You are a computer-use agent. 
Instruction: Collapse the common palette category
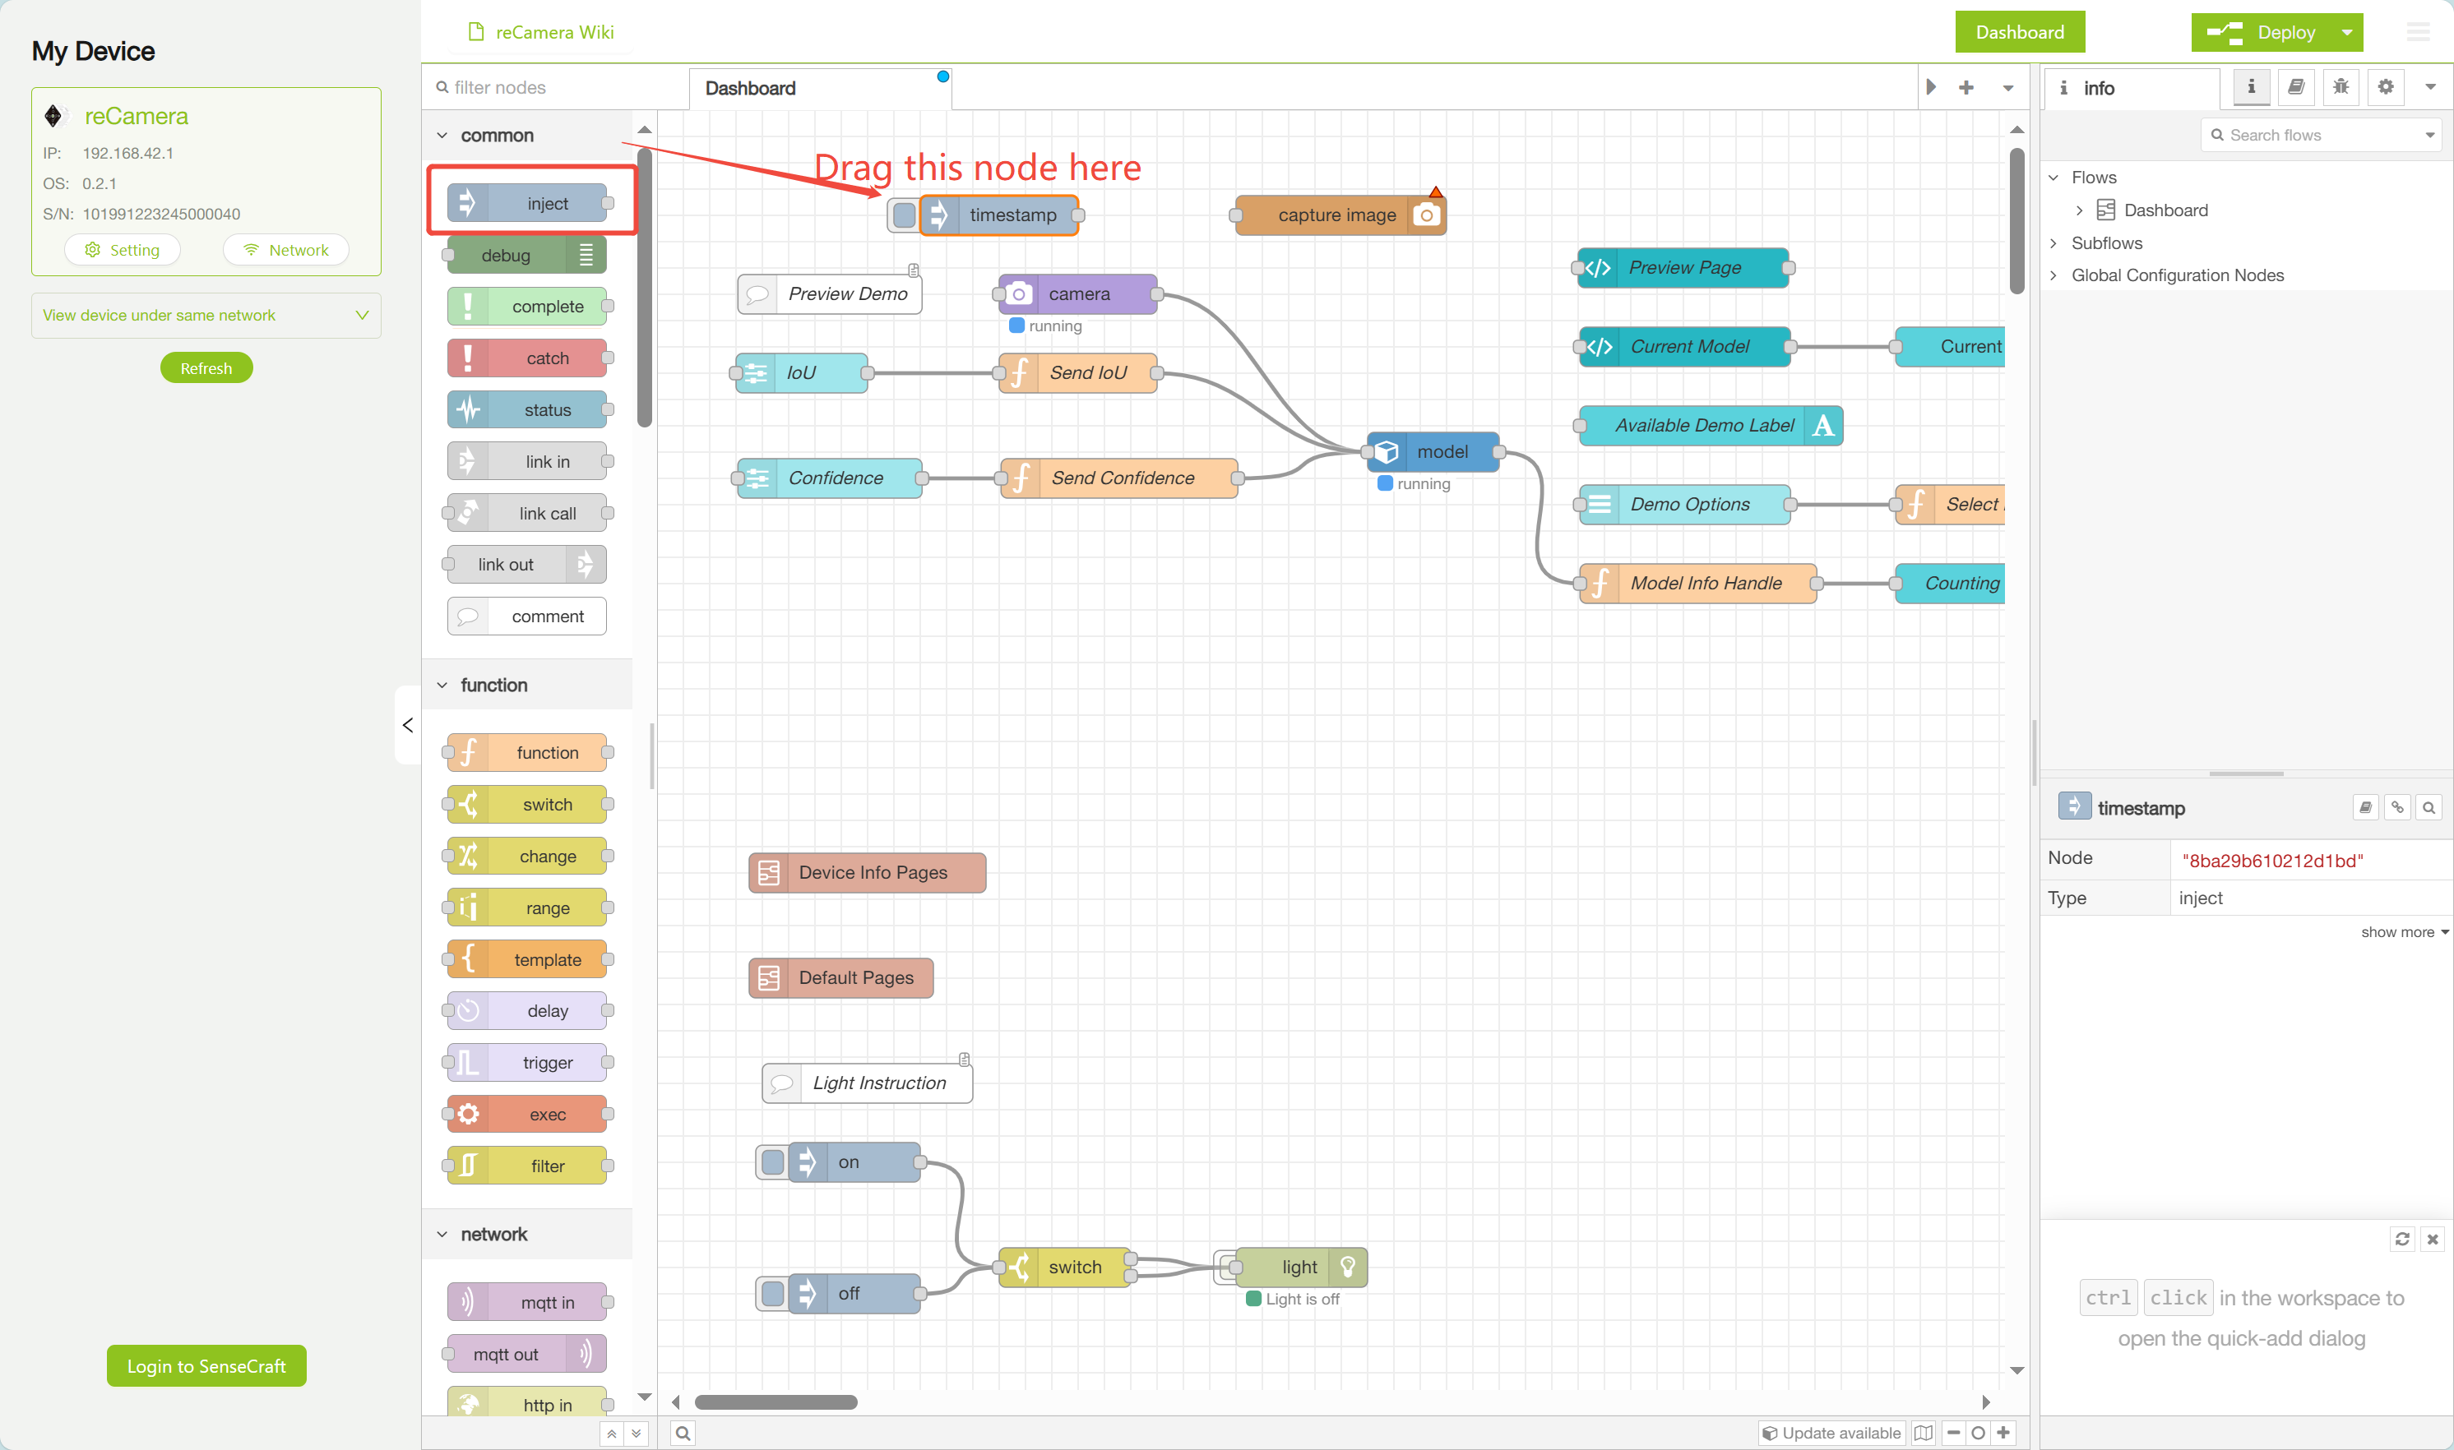tap(442, 136)
